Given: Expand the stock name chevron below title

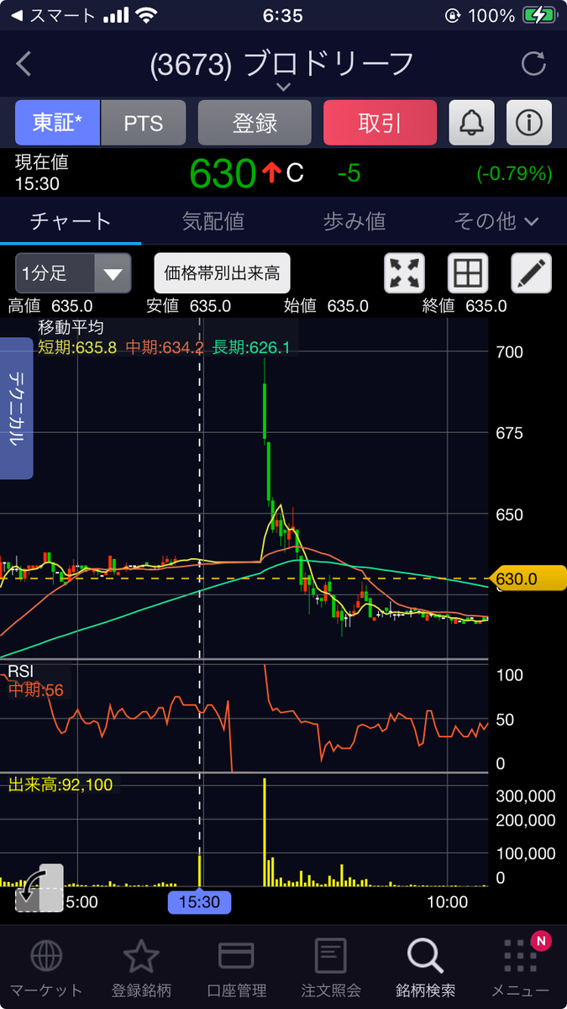Looking at the screenshot, I should coord(283,87).
